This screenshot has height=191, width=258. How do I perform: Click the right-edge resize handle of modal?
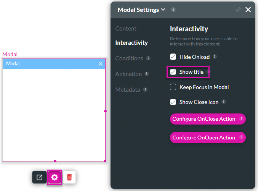(105, 111)
